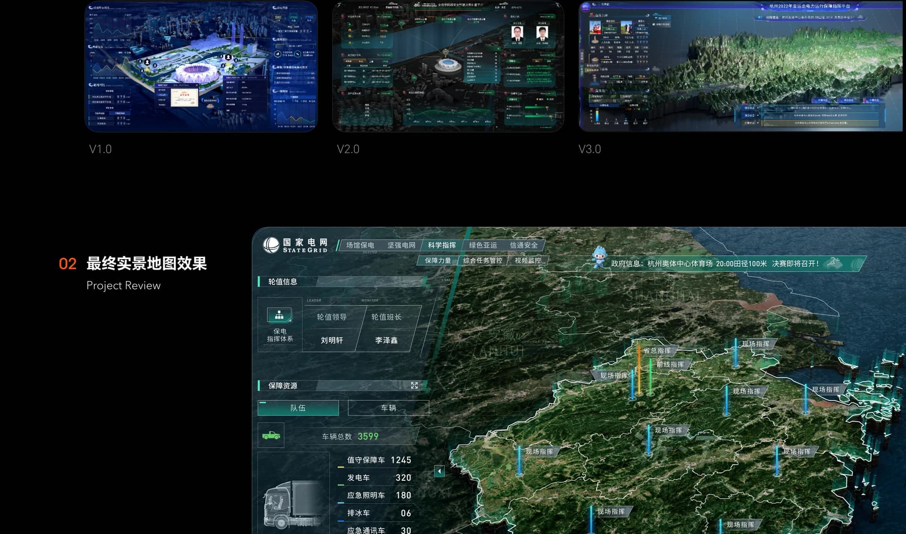Click the Project Review subtitle
The image size is (906, 534).
pyautogui.click(x=124, y=286)
